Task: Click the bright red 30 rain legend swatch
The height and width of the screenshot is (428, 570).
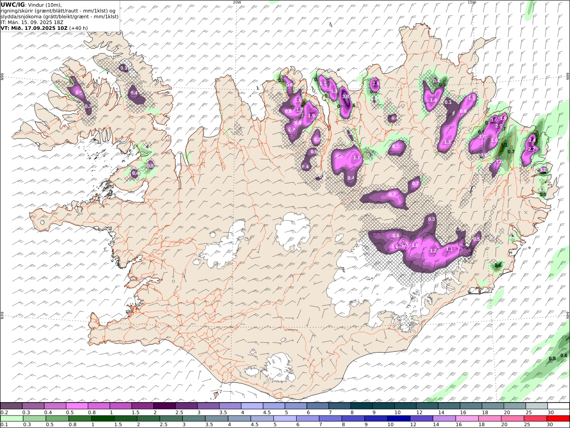Action: pos(558,418)
